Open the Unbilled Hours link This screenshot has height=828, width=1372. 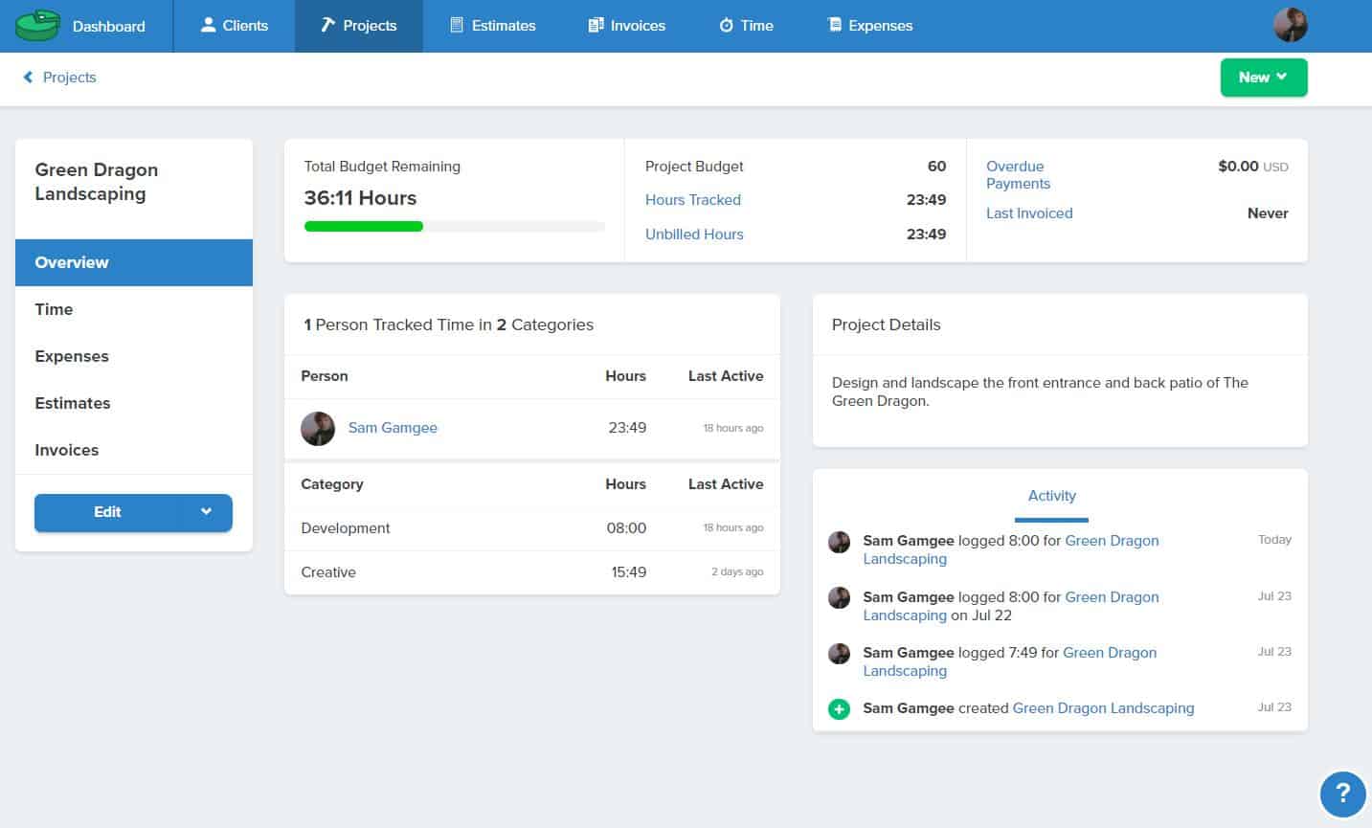[x=694, y=235]
